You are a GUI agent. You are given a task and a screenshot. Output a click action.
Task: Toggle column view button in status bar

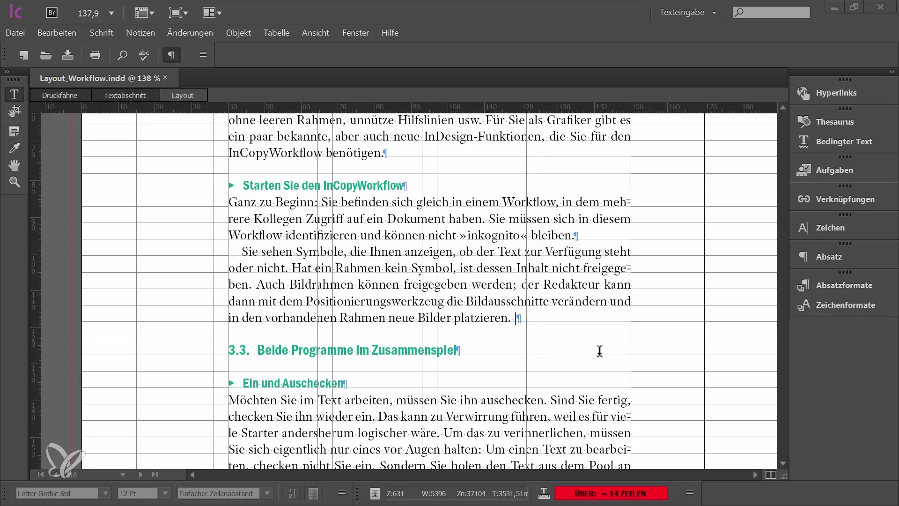(313, 493)
